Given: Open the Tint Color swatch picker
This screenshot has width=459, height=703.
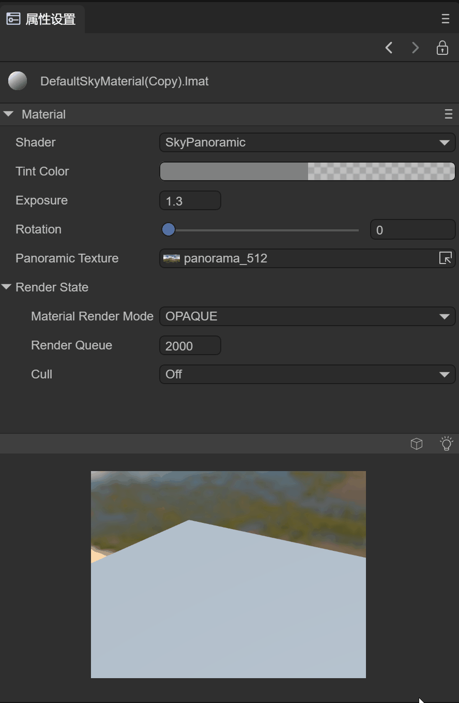Looking at the screenshot, I should 307,171.
